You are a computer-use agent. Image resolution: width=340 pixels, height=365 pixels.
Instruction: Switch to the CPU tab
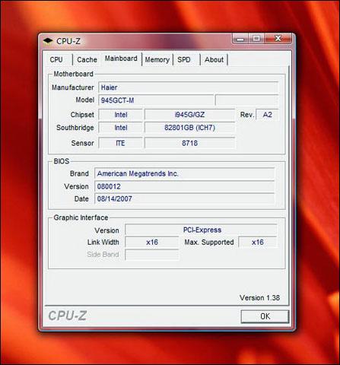[56, 60]
